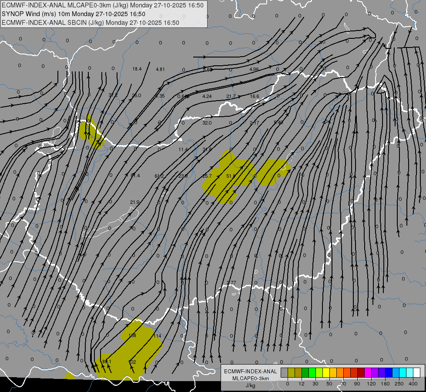This screenshot has height=392, width=426.
Task: Click the lime-colored legend swatch
Action: [319, 372]
